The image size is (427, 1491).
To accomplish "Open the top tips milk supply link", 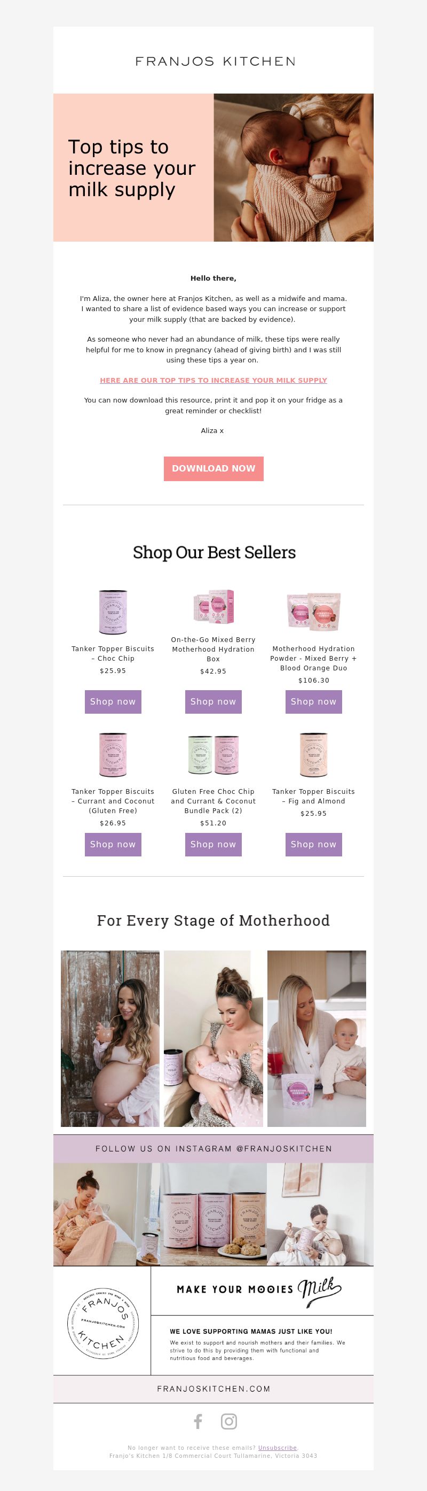I will pyautogui.click(x=213, y=380).
